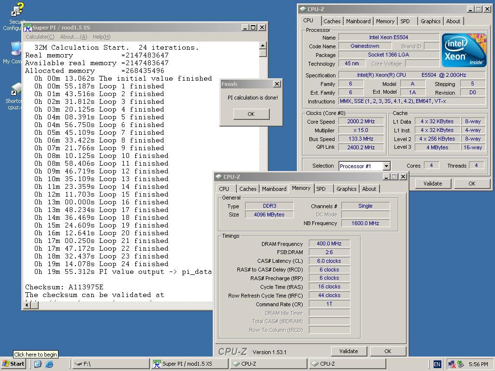
Task: Switch to Caches tab in top CPU-Z window
Action: 332,21
